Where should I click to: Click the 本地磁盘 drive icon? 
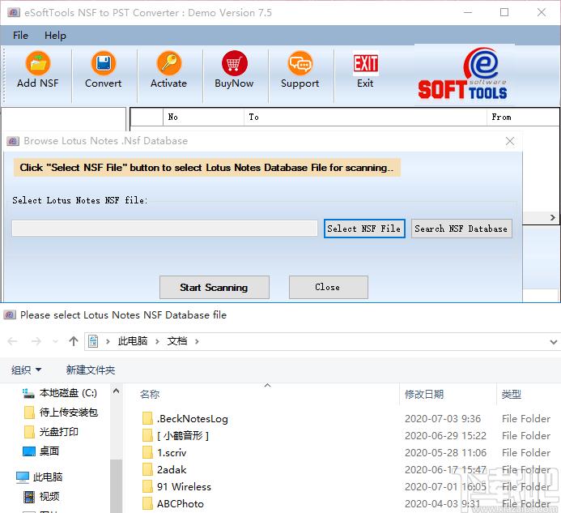coord(28,393)
